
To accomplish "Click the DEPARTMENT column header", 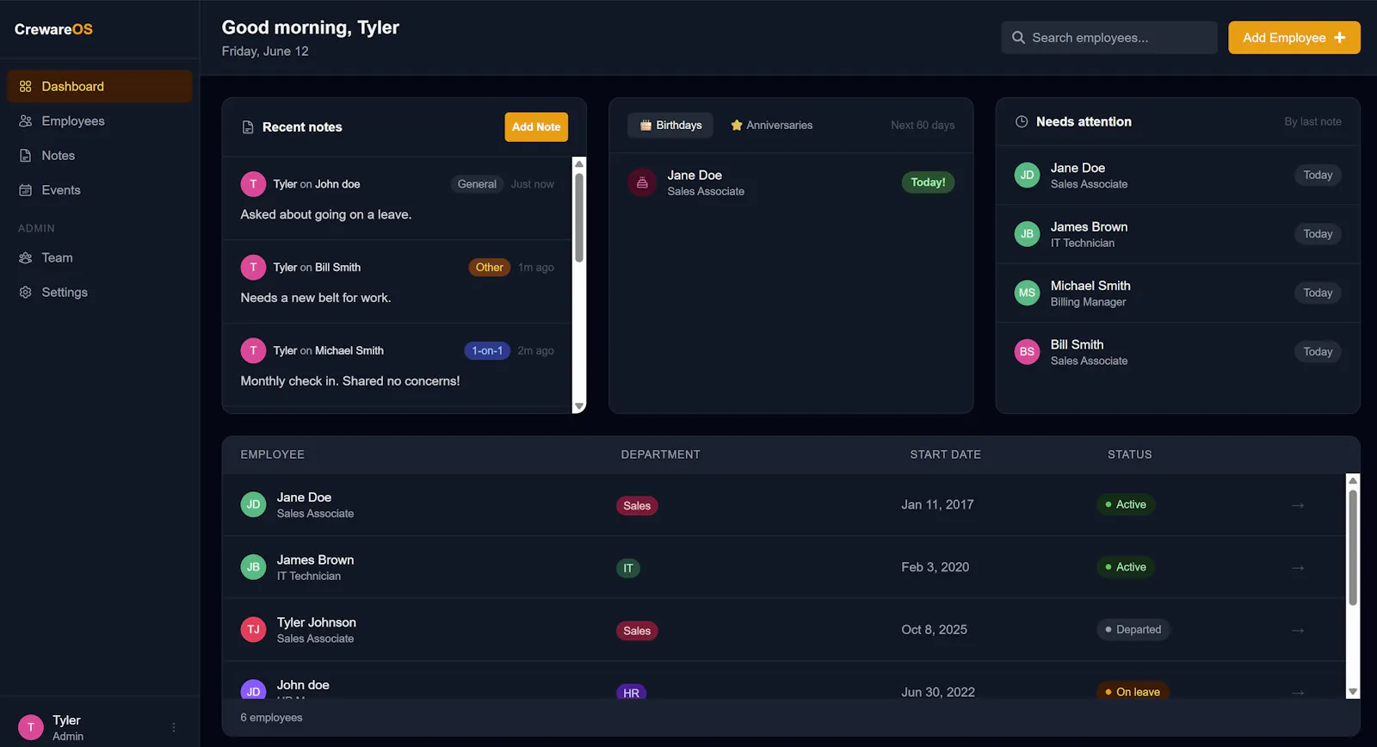I will coord(661,454).
